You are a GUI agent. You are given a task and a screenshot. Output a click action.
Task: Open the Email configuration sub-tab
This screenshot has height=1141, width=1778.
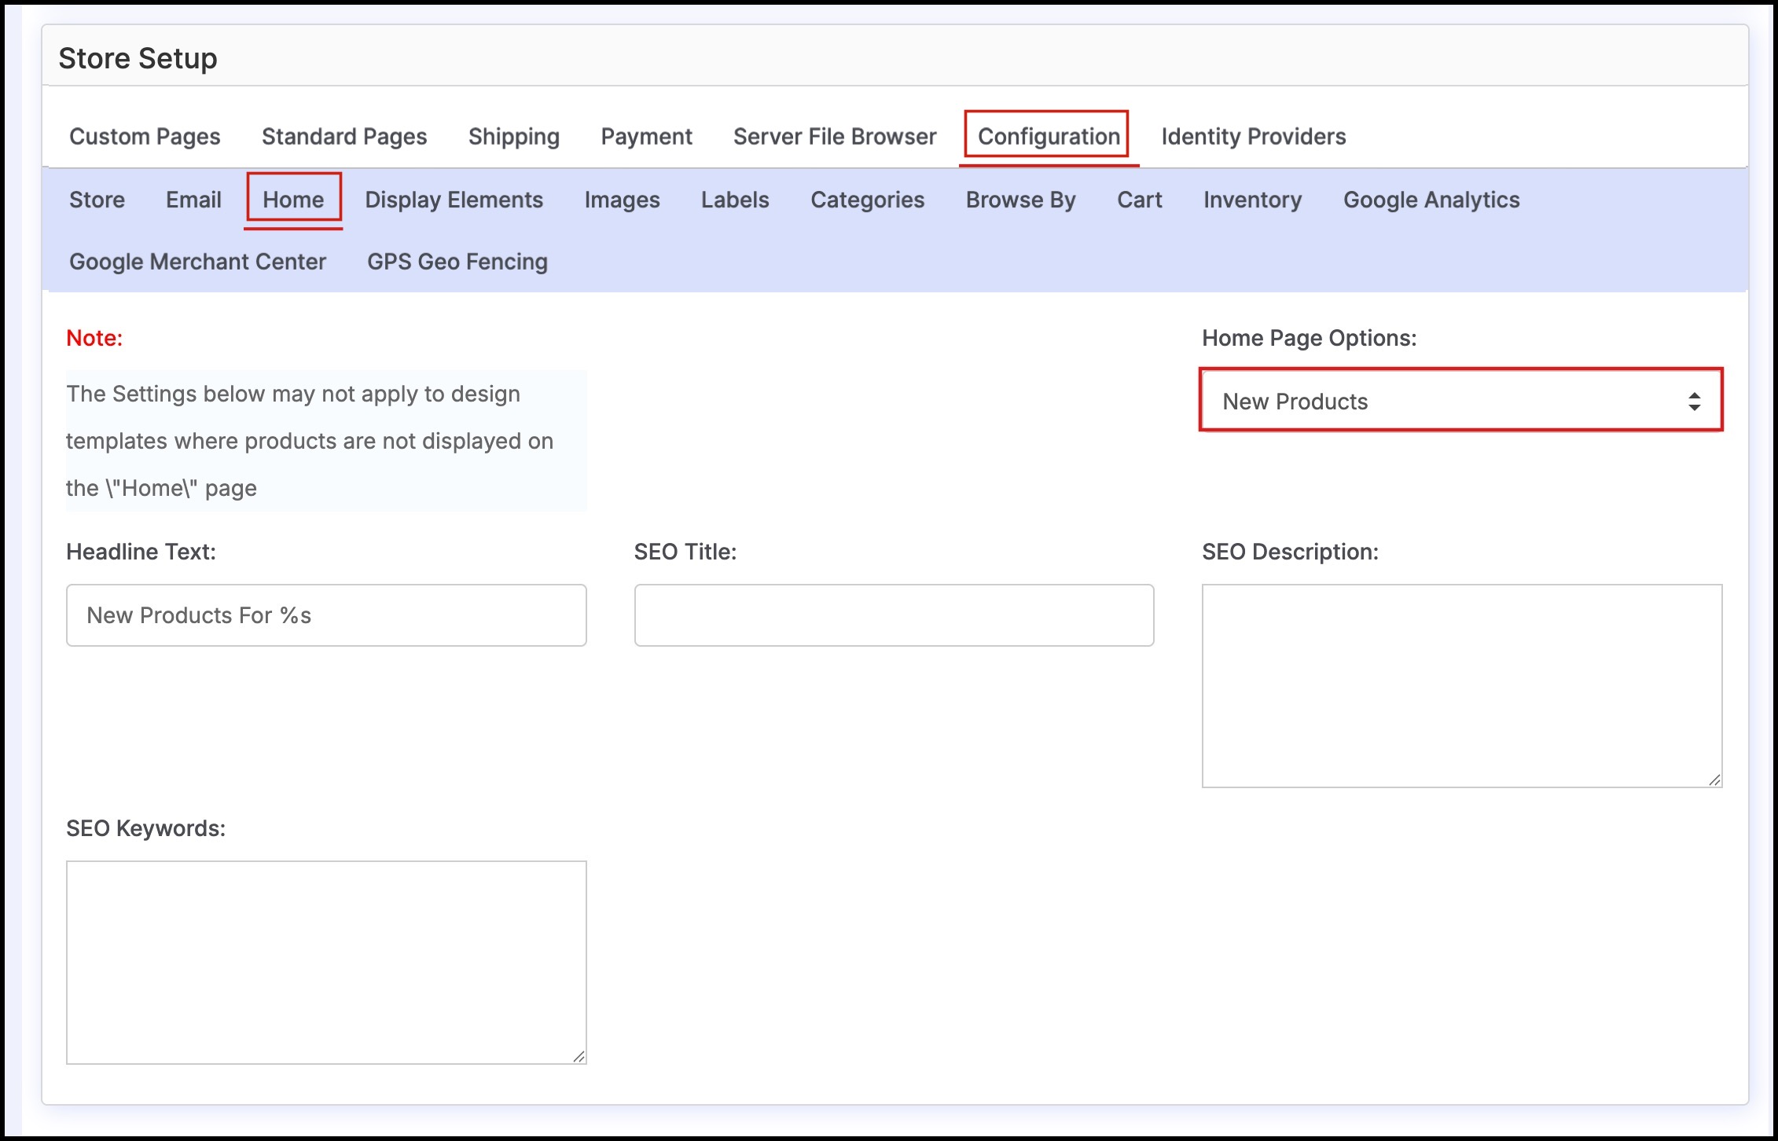[x=193, y=200]
